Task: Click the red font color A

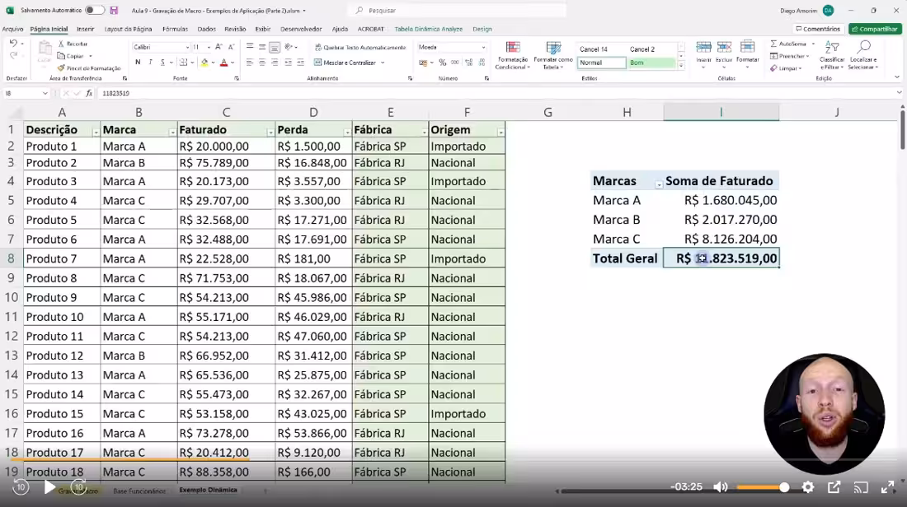Action: point(223,63)
